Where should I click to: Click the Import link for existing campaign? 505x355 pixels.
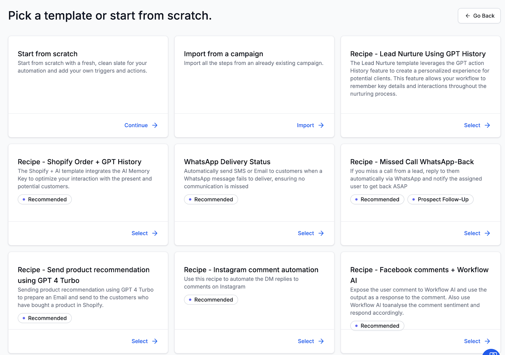coord(305,125)
